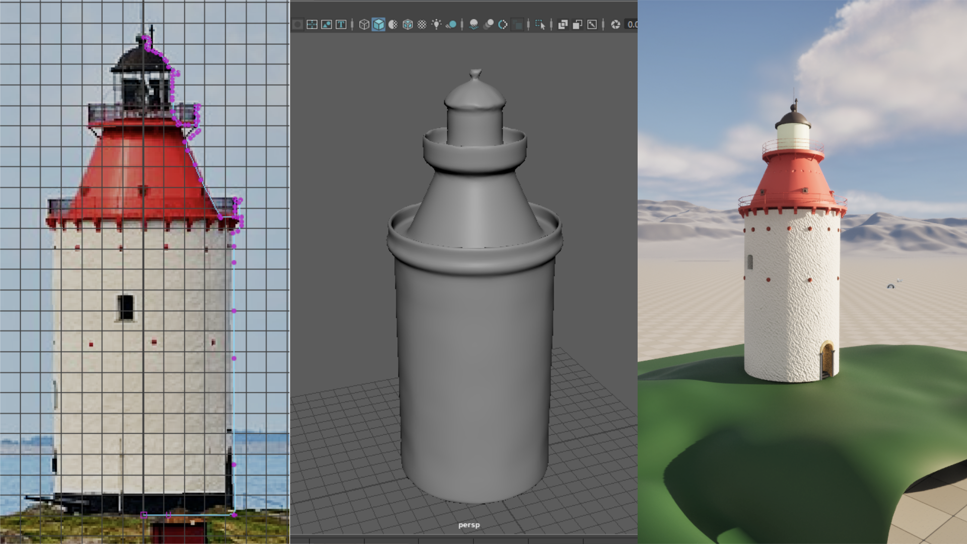Click the Image Plane toolbar icon
This screenshot has width=967, height=544.
(x=326, y=24)
